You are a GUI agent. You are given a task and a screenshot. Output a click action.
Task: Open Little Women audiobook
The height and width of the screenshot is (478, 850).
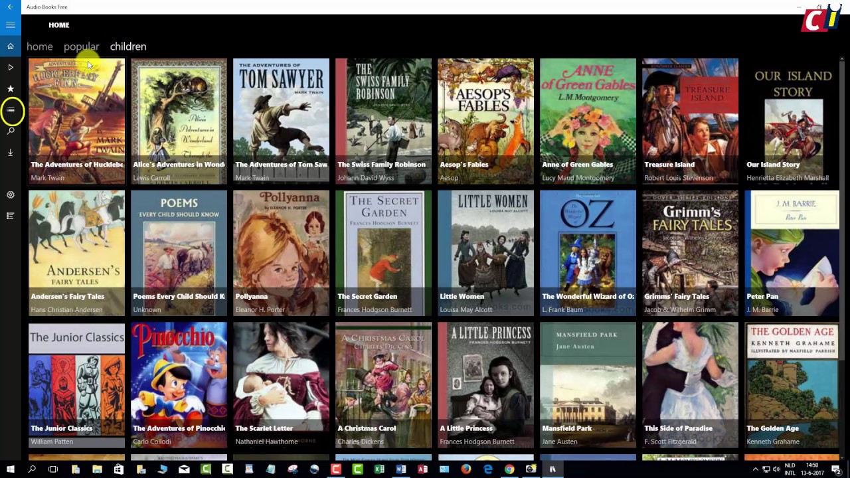[x=485, y=253]
